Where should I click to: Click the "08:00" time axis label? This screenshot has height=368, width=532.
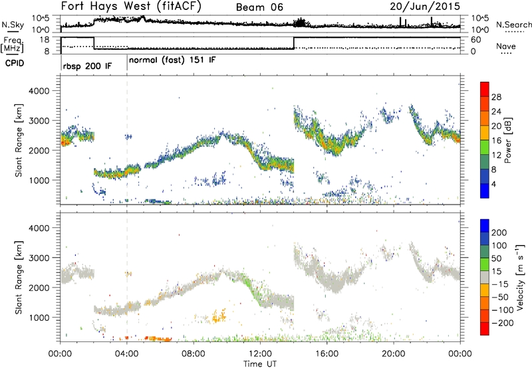click(194, 354)
